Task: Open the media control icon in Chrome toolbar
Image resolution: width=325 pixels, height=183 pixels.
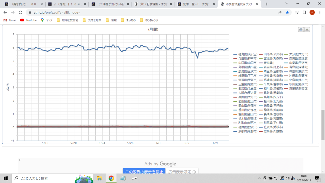Action: 297,12
